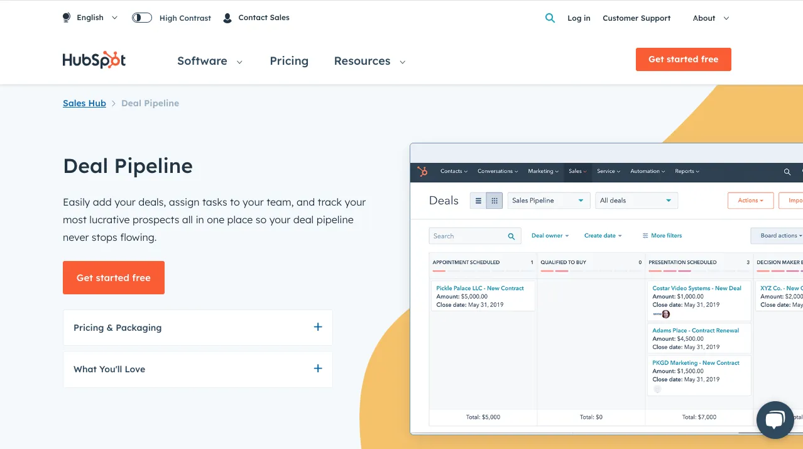This screenshot has width=803, height=449.
Task: Select list view icon beside Deals heading
Action: [478, 201]
